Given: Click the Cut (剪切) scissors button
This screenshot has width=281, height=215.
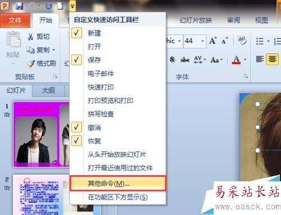Looking at the screenshot, I should pos(38,36).
